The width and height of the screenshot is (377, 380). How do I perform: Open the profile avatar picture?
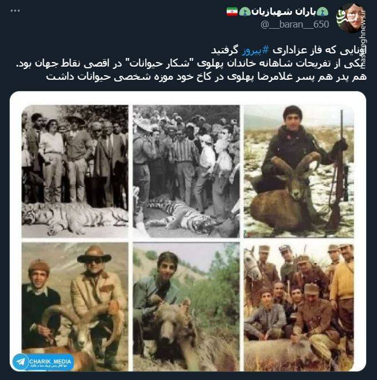coord(351,19)
